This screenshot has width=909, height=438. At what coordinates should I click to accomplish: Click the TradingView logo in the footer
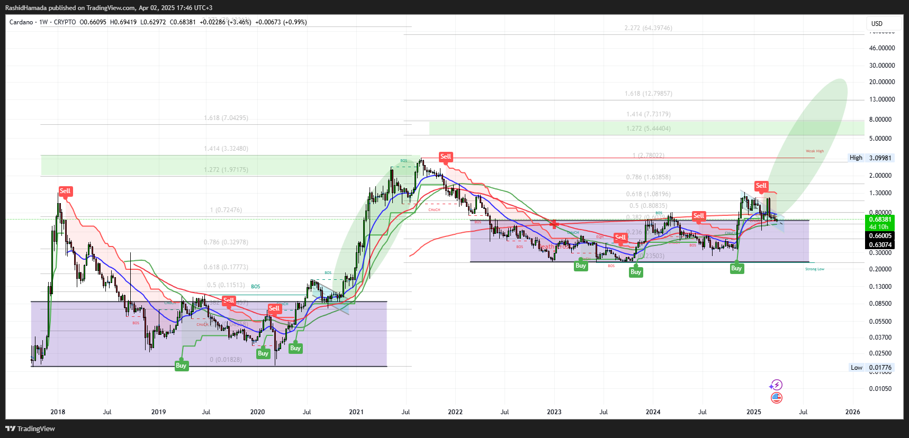pyautogui.click(x=30, y=428)
